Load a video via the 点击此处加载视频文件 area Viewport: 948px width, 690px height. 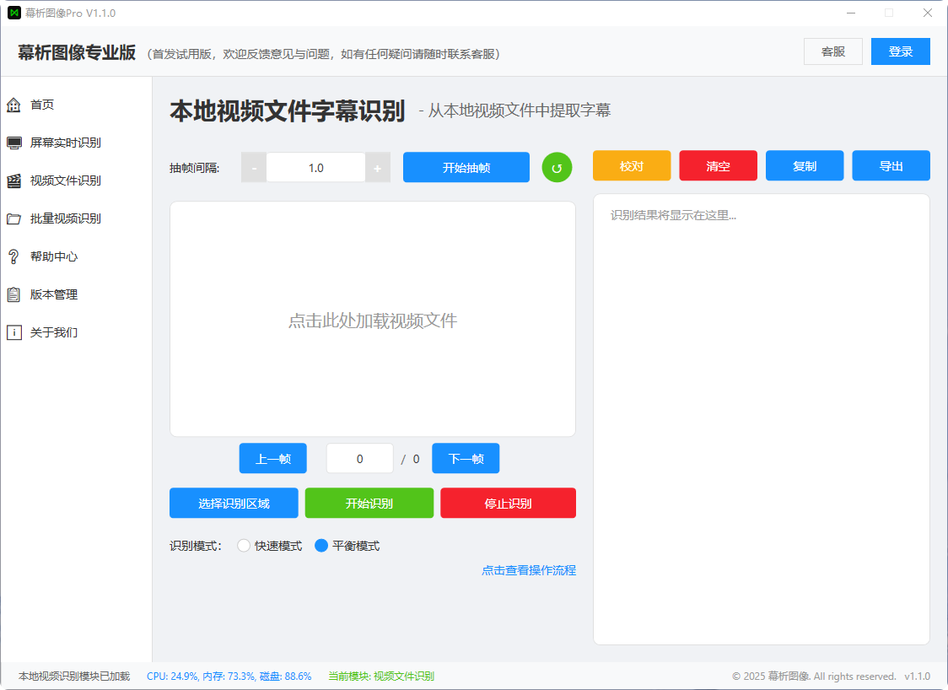click(x=373, y=321)
